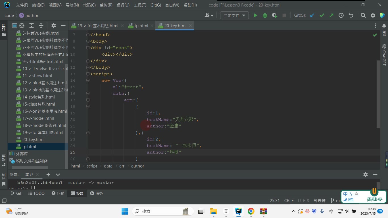Open Chrome from the Windows taskbar
The height and width of the screenshot is (218, 388).
tap(251, 211)
